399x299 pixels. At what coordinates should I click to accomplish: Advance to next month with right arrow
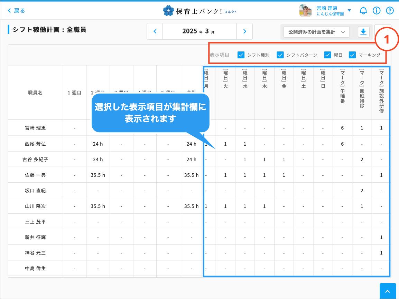[245, 31]
